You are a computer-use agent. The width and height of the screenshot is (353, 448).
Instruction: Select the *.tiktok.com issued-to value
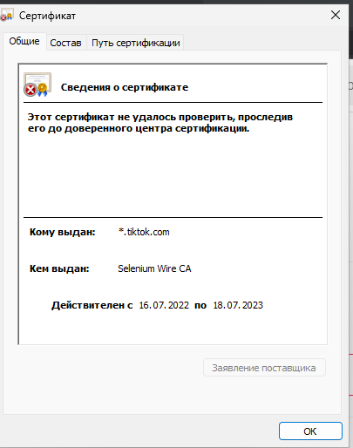(x=144, y=232)
